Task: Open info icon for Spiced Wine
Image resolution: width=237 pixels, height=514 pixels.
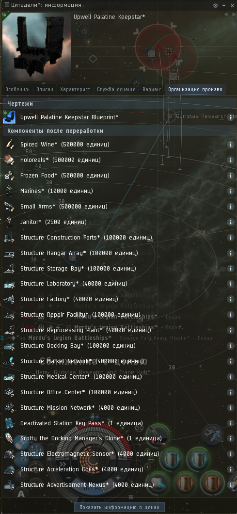Action: (x=230, y=144)
